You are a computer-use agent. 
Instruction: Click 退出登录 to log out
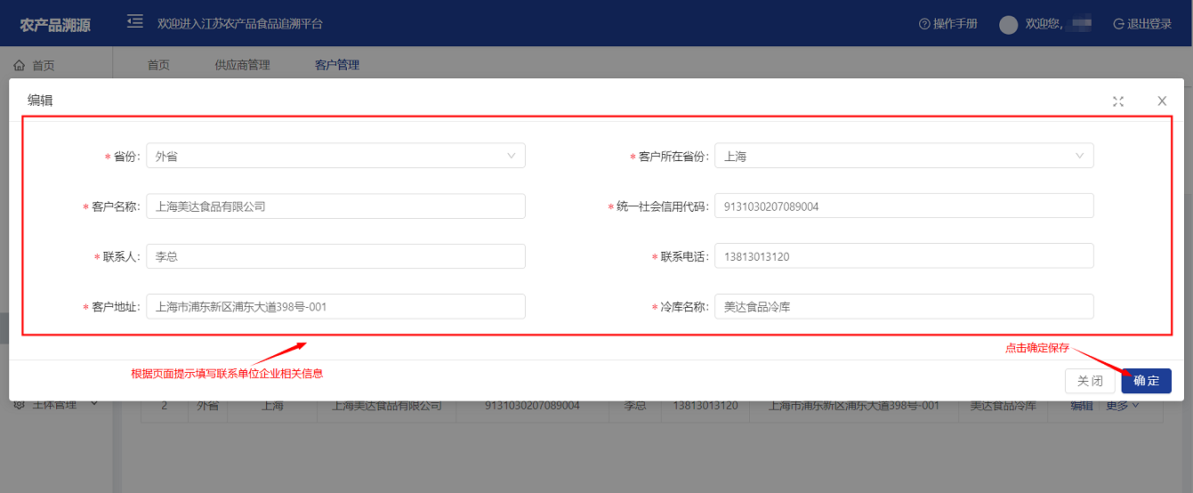click(x=1142, y=24)
